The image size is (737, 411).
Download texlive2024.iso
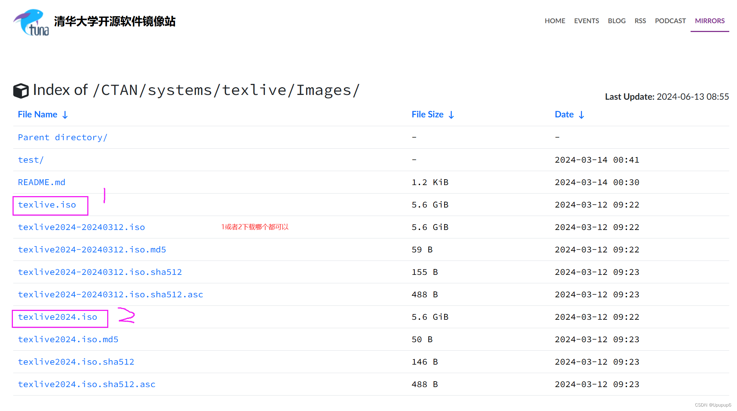pyautogui.click(x=57, y=317)
